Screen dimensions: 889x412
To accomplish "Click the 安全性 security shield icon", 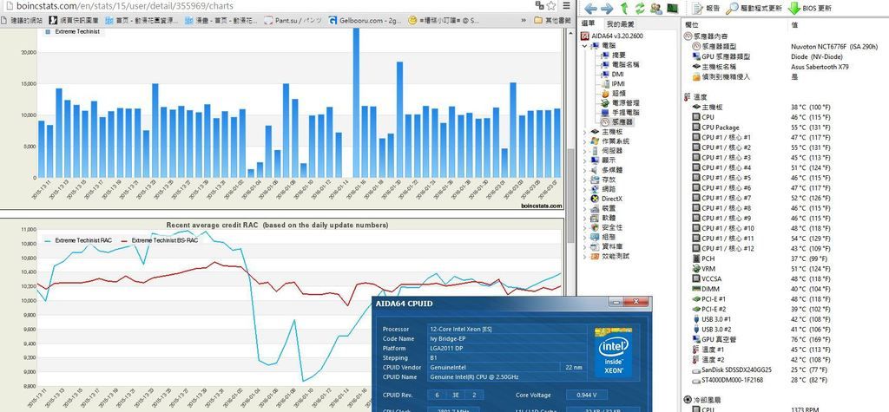I will tap(595, 228).
